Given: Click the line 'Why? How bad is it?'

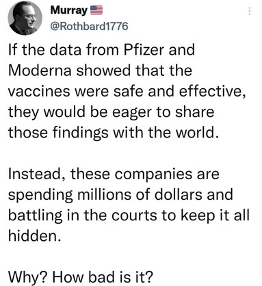Looking at the screenshot, I should [x=80, y=276].
